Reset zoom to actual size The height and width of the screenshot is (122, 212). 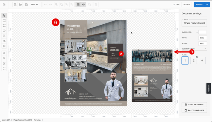click(x=4, y=63)
